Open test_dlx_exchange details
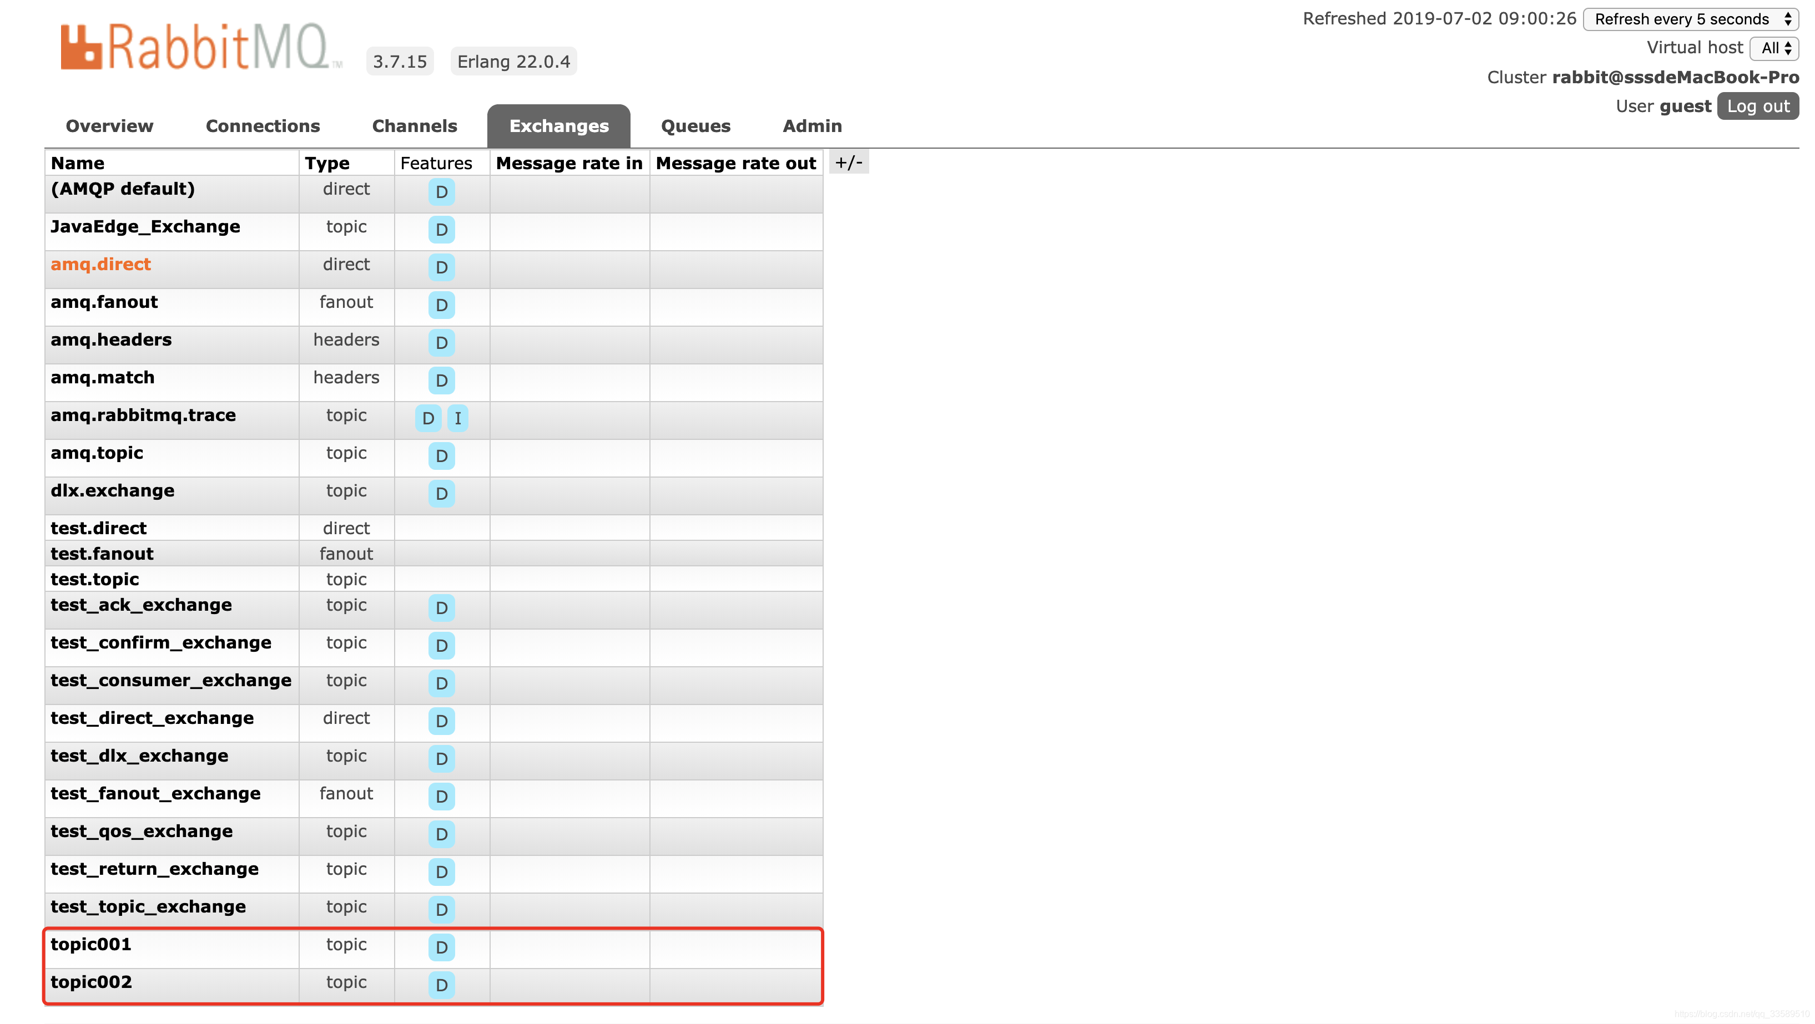 (x=139, y=756)
